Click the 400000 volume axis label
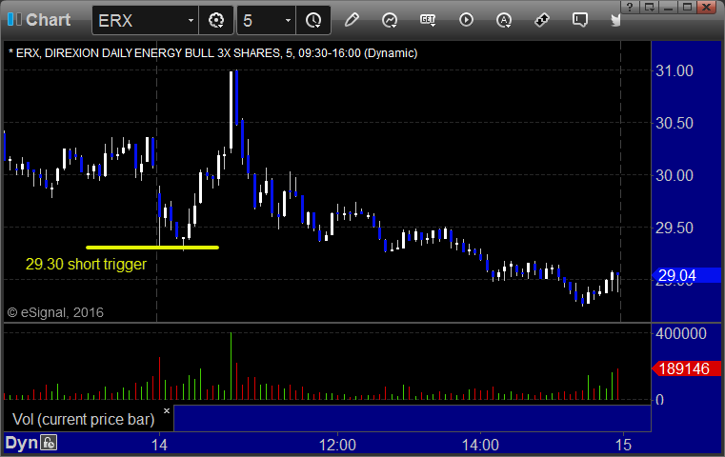The width and height of the screenshot is (725, 457). (x=681, y=333)
